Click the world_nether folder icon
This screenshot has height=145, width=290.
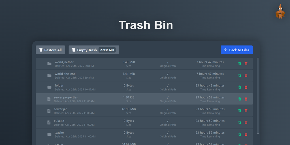tap(49, 64)
